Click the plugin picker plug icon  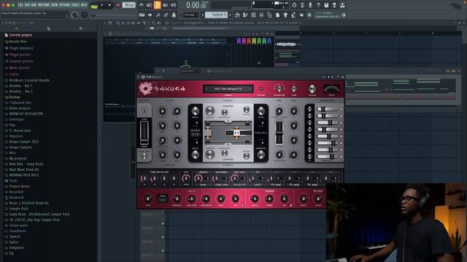point(285,15)
